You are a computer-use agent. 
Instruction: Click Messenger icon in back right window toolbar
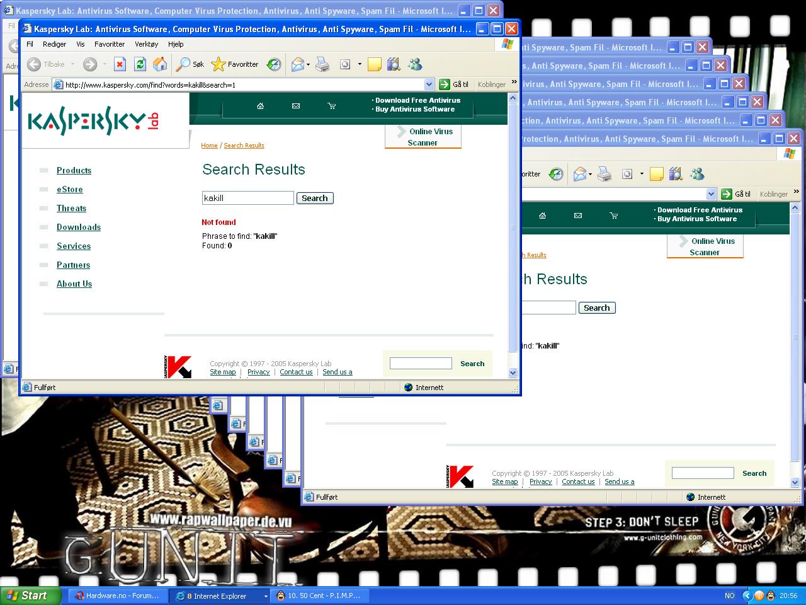(x=697, y=174)
